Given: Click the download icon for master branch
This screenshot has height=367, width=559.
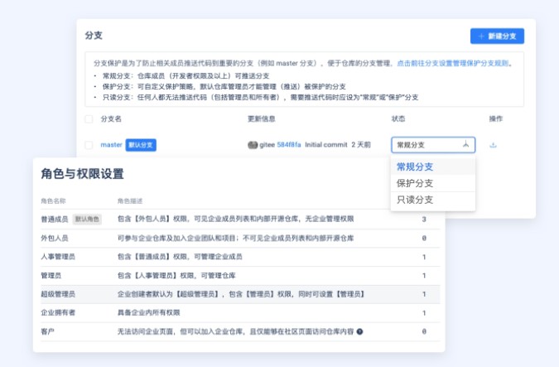Looking at the screenshot, I should (x=493, y=145).
